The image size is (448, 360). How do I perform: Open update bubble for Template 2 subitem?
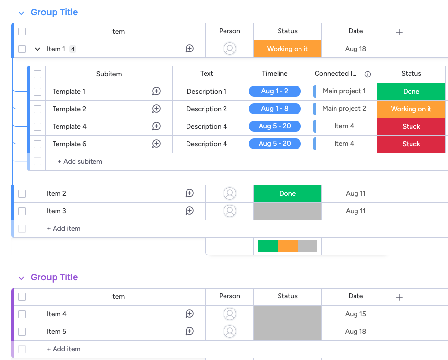(x=156, y=109)
